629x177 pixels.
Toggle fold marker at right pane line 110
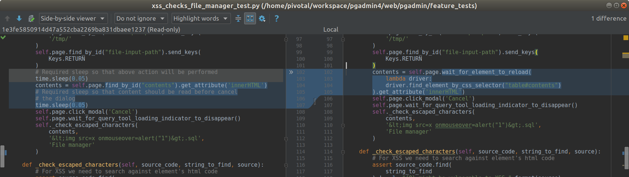coord(343,125)
